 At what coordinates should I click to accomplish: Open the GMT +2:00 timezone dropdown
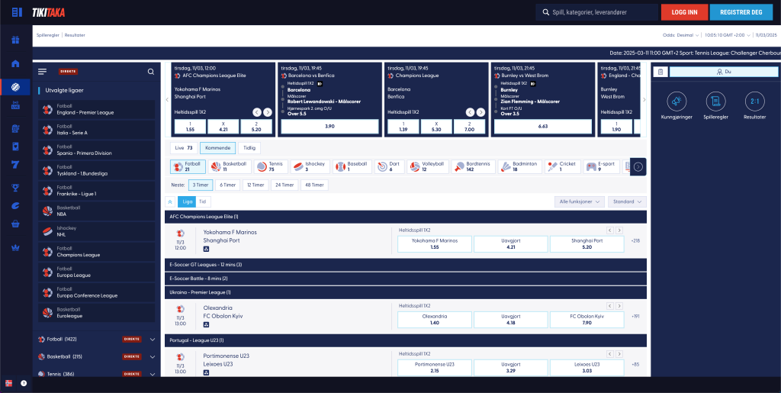pyautogui.click(x=726, y=35)
